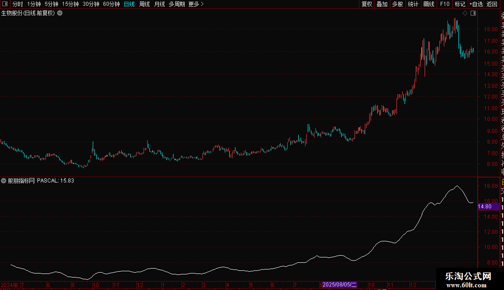Viewport: 504px width, 290px height.
Task: Click the 14.80 price label on indicator axis
Action: tap(488, 207)
